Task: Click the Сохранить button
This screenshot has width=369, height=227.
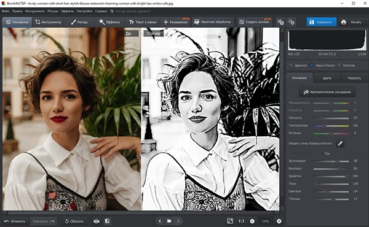Action: click(x=322, y=22)
